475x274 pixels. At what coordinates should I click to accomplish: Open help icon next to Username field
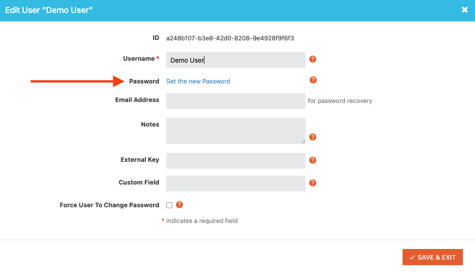(x=312, y=59)
